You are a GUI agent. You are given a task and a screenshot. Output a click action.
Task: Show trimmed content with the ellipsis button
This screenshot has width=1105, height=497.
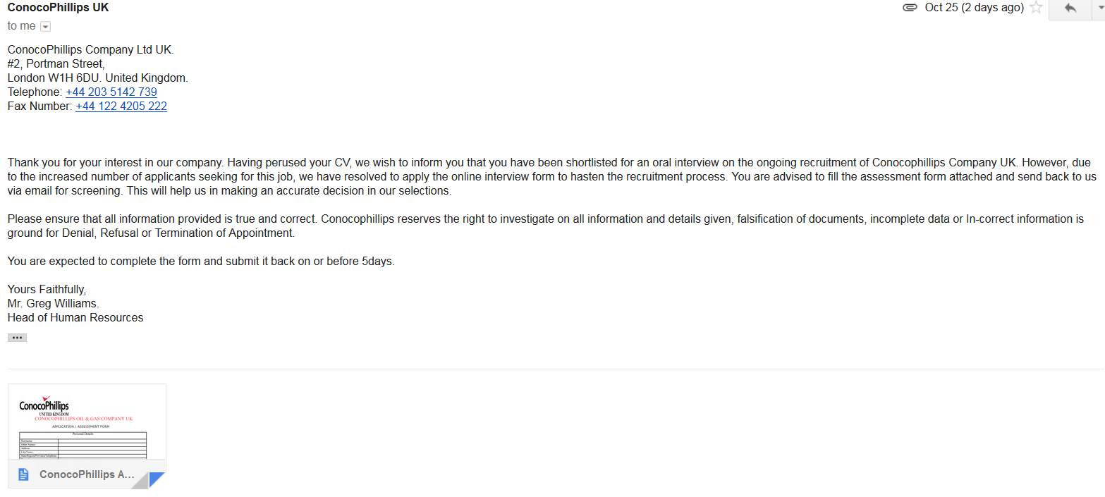(17, 338)
